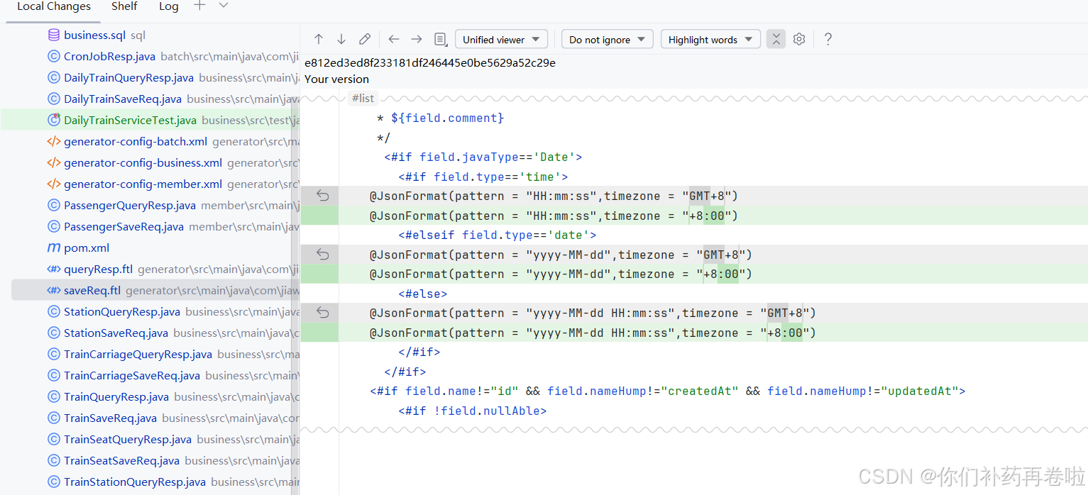Open the Highlight words dropdown
This screenshot has height=495, width=1088.
coord(710,39)
